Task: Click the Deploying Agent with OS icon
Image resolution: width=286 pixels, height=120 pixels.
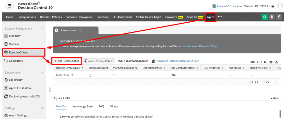Action: 6,96
